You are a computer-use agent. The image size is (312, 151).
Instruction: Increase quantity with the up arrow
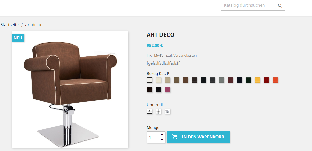pyautogui.click(x=162, y=134)
